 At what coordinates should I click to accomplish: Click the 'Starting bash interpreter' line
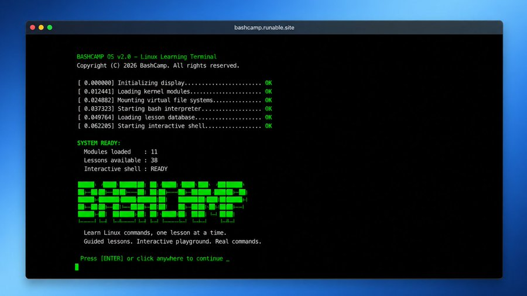[x=174, y=109]
